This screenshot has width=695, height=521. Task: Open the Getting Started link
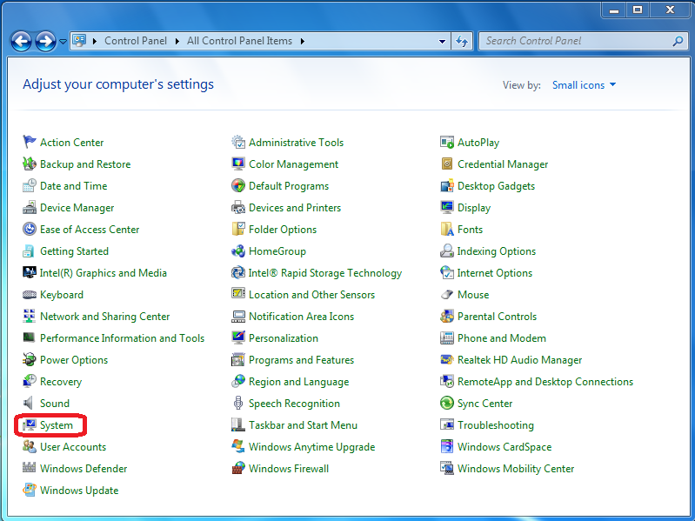(x=74, y=251)
